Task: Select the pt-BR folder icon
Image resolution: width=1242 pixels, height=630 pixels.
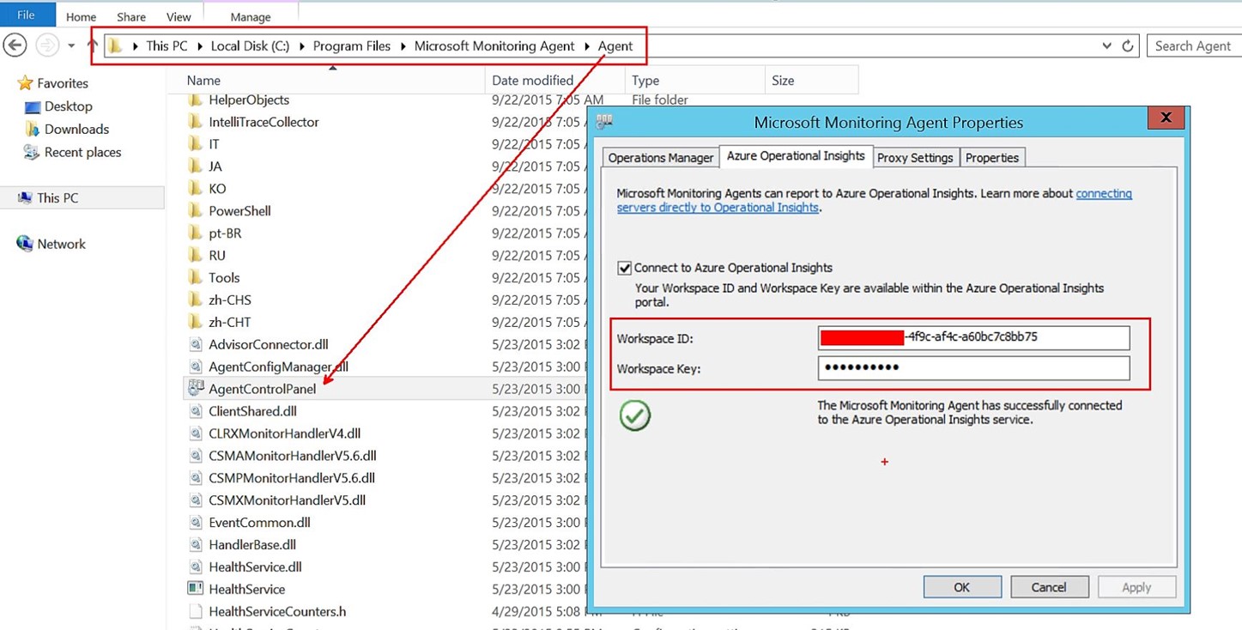Action: click(x=195, y=233)
